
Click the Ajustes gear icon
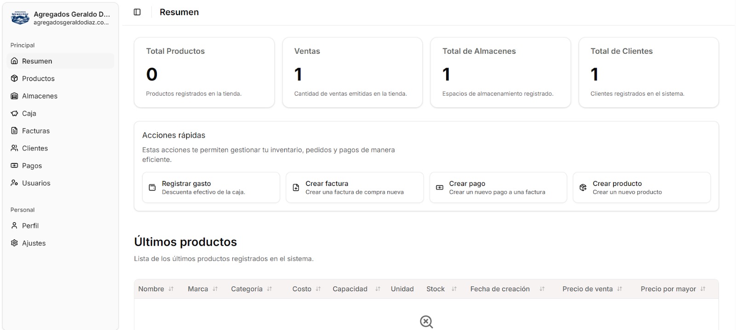pyautogui.click(x=14, y=243)
